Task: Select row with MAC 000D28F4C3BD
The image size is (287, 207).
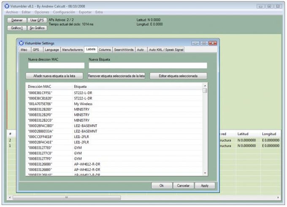Action: click(114, 126)
